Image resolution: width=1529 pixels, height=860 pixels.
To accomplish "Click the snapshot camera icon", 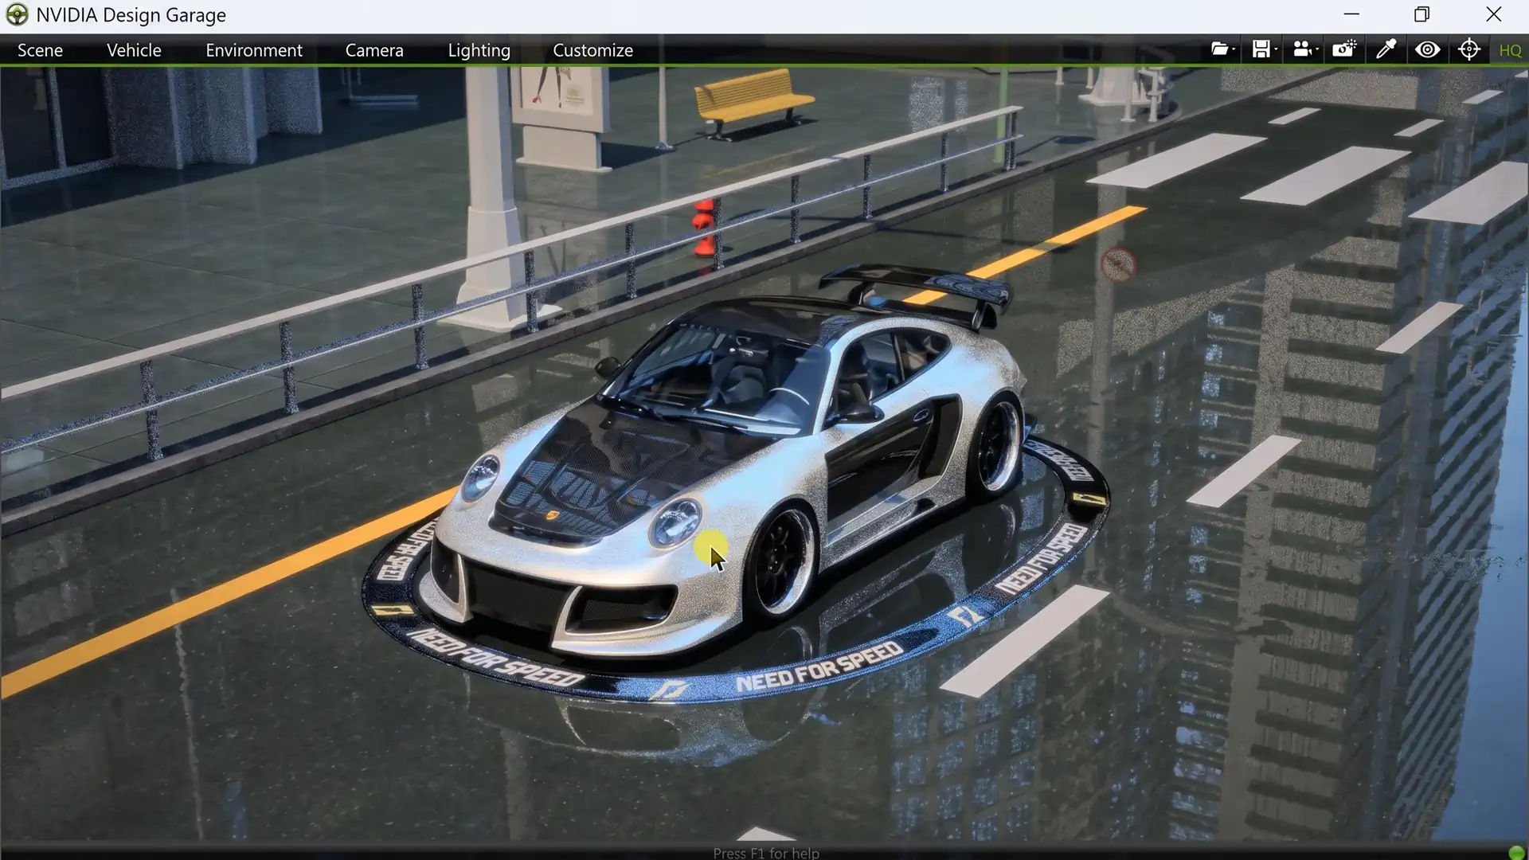I will coord(1344,49).
